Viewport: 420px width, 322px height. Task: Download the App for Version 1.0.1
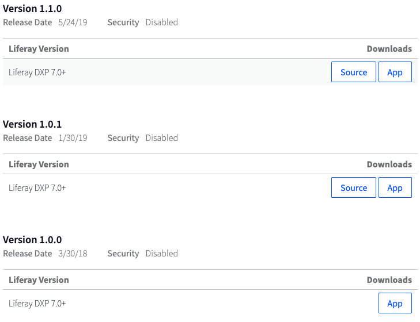(395, 187)
